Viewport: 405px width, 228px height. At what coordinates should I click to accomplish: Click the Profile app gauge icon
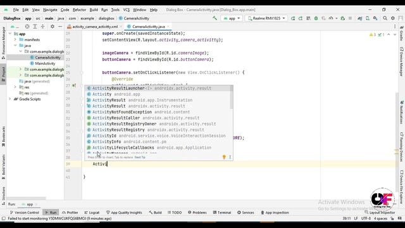pyautogui.click(x=331, y=18)
